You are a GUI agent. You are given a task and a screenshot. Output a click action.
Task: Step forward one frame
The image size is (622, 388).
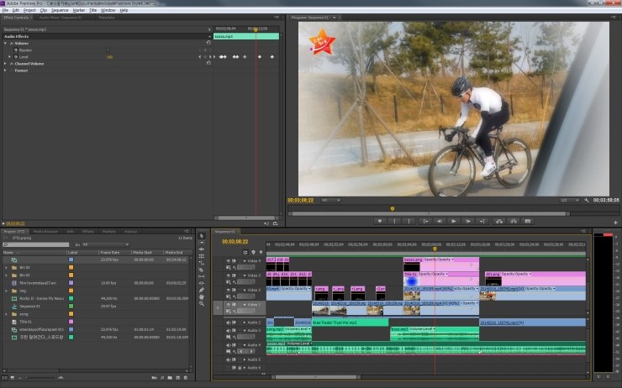coord(468,221)
